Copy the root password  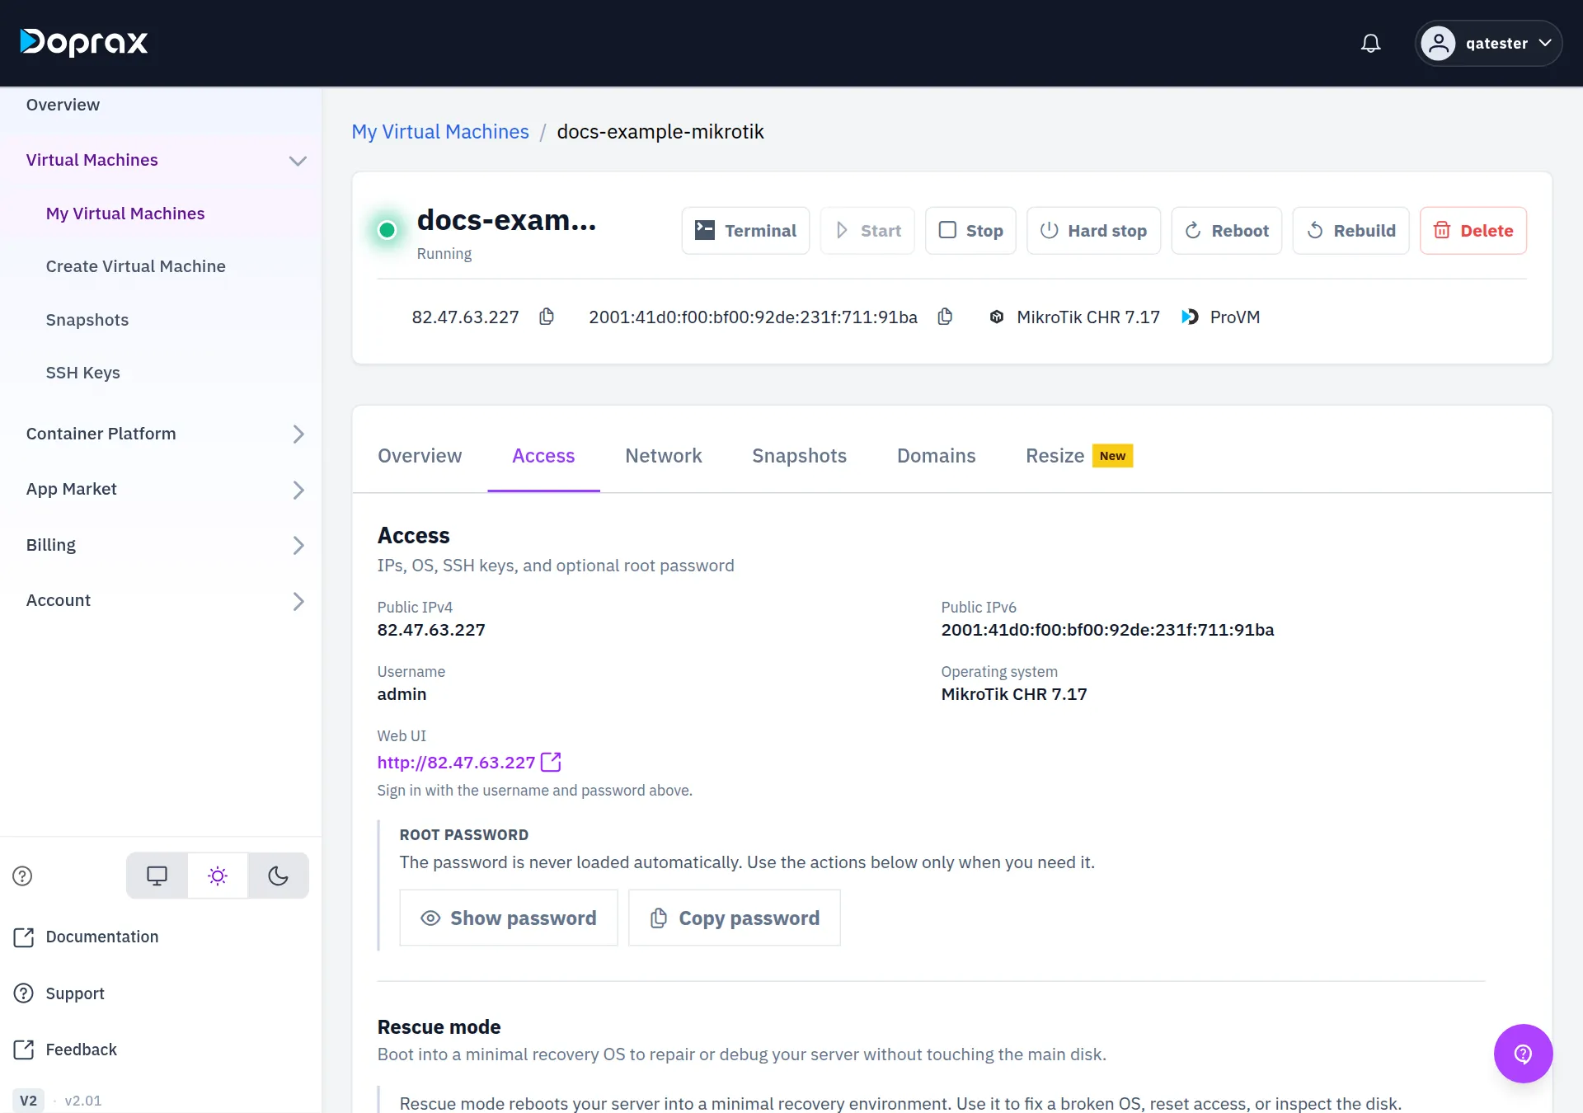(735, 918)
